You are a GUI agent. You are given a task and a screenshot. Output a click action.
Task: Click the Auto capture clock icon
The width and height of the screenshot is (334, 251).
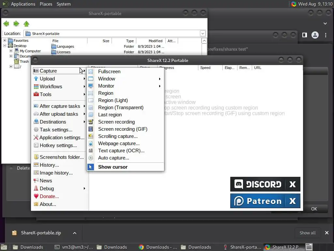tap(91, 158)
